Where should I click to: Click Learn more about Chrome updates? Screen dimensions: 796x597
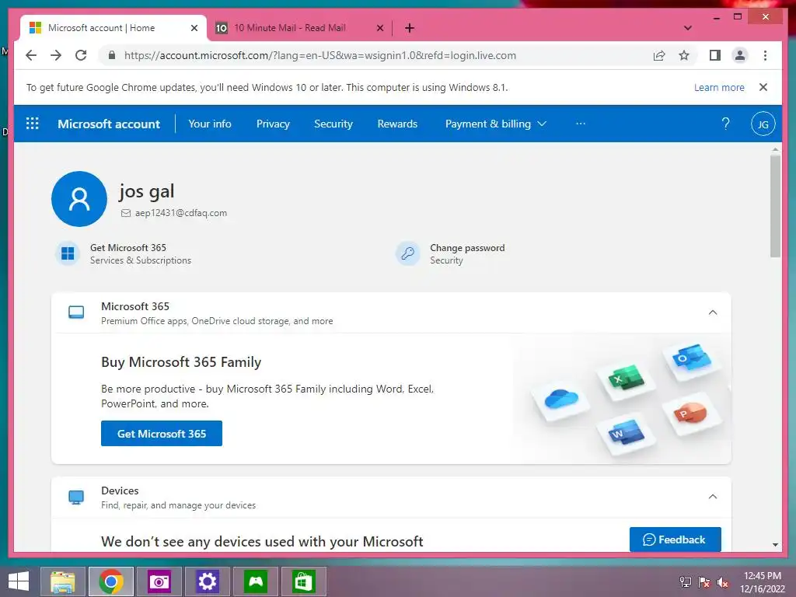click(x=719, y=87)
